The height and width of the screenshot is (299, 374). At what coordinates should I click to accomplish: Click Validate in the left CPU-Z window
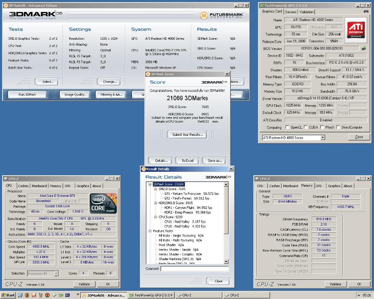tap(84, 284)
